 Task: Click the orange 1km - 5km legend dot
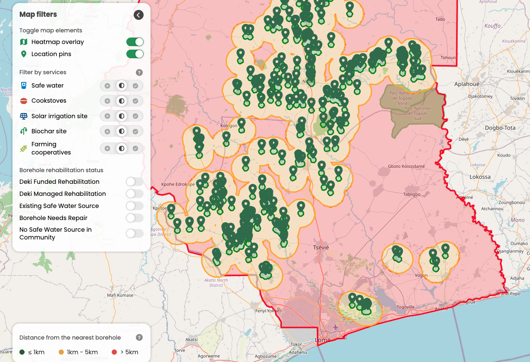(x=61, y=352)
